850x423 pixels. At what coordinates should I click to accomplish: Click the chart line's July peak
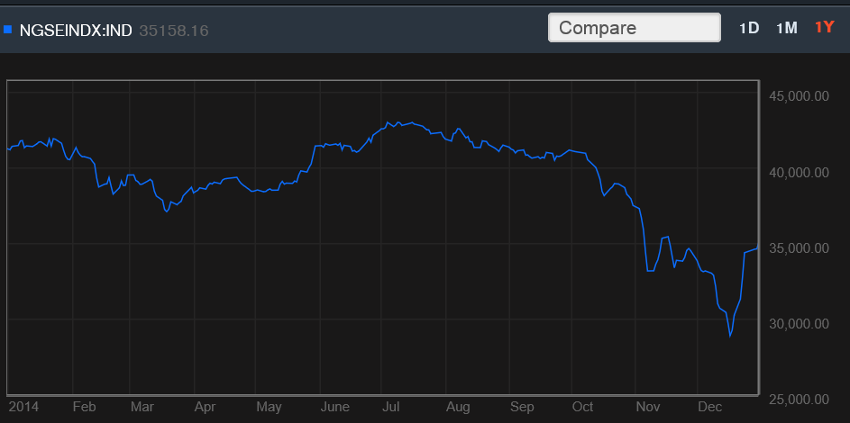coord(388,122)
